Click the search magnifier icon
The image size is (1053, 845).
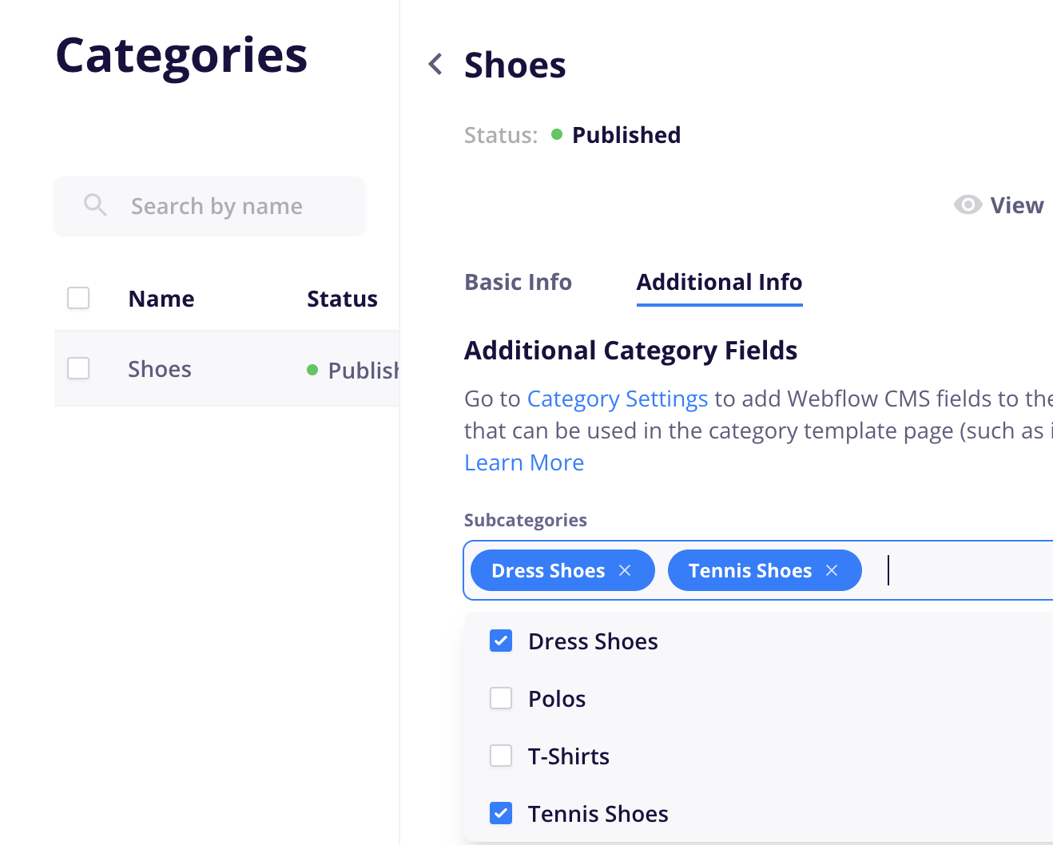point(95,205)
